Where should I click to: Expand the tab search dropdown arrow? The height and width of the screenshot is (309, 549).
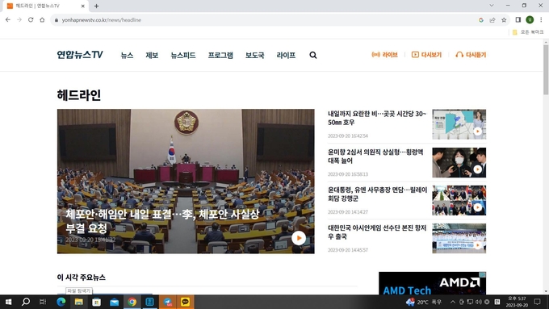492,6
